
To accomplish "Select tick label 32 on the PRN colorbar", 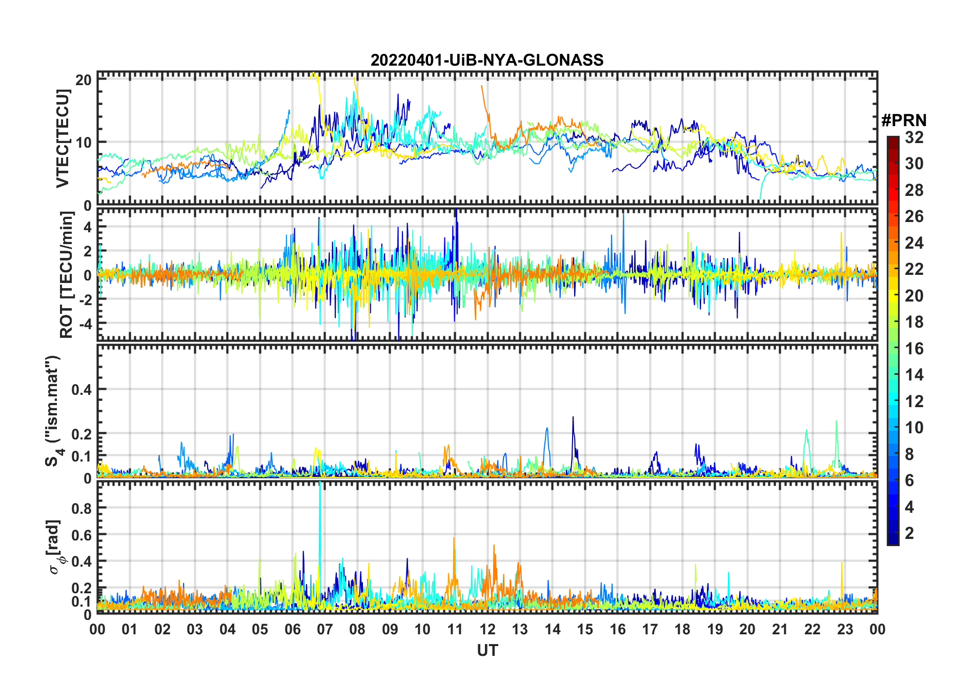I will tap(914, 137).
